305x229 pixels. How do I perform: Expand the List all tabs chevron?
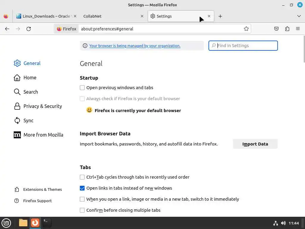(x=299, y=16)
